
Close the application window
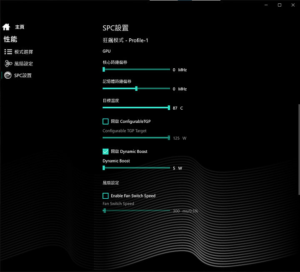[293, 5]
